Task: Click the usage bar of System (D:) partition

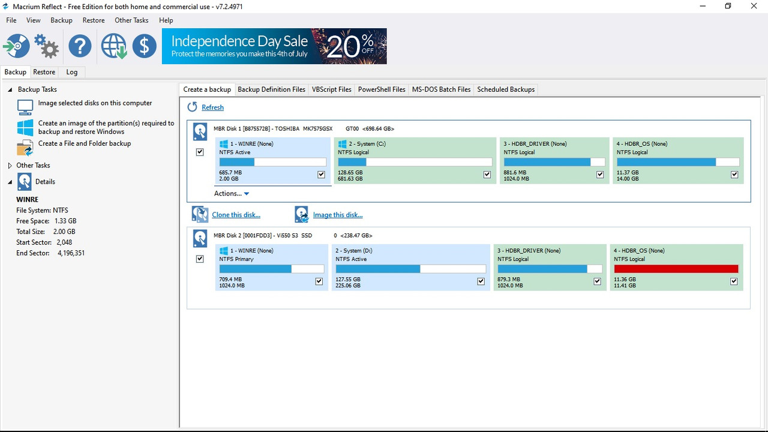Action: (x=410, y=269)
